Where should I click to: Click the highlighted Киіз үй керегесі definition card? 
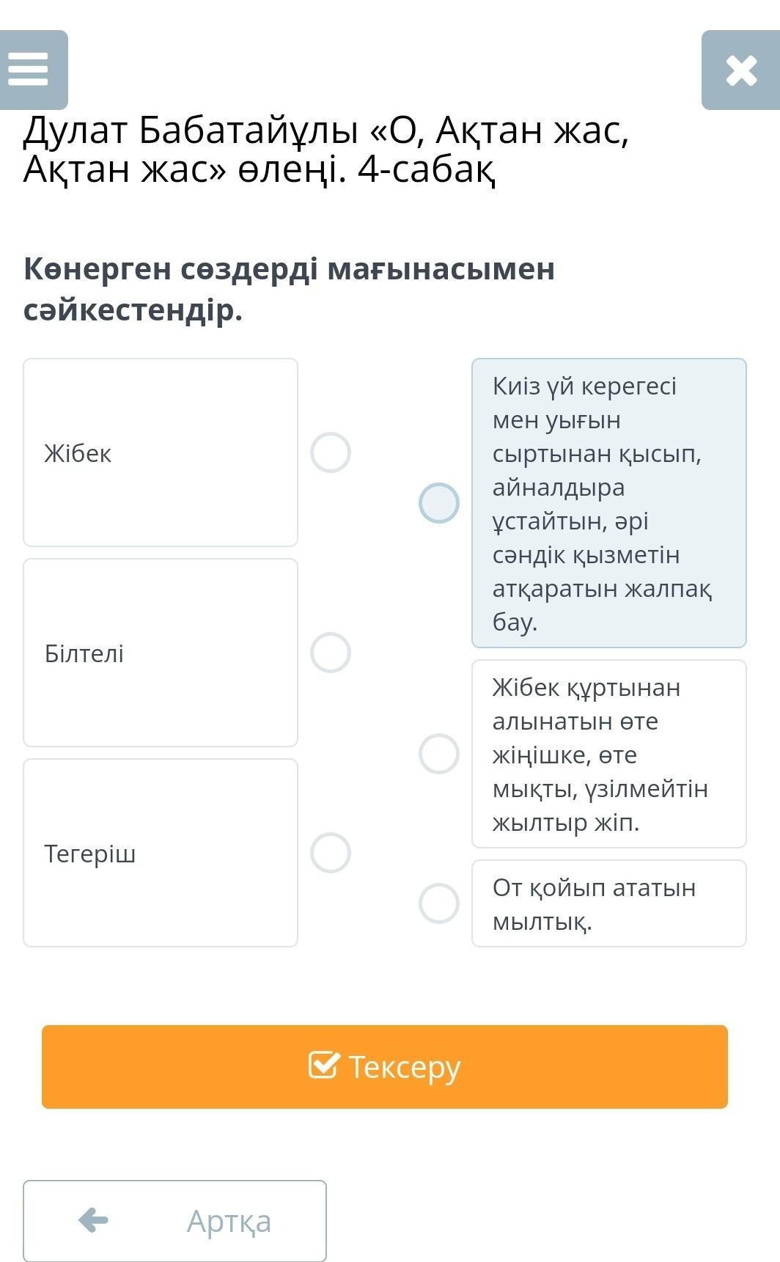608,503
